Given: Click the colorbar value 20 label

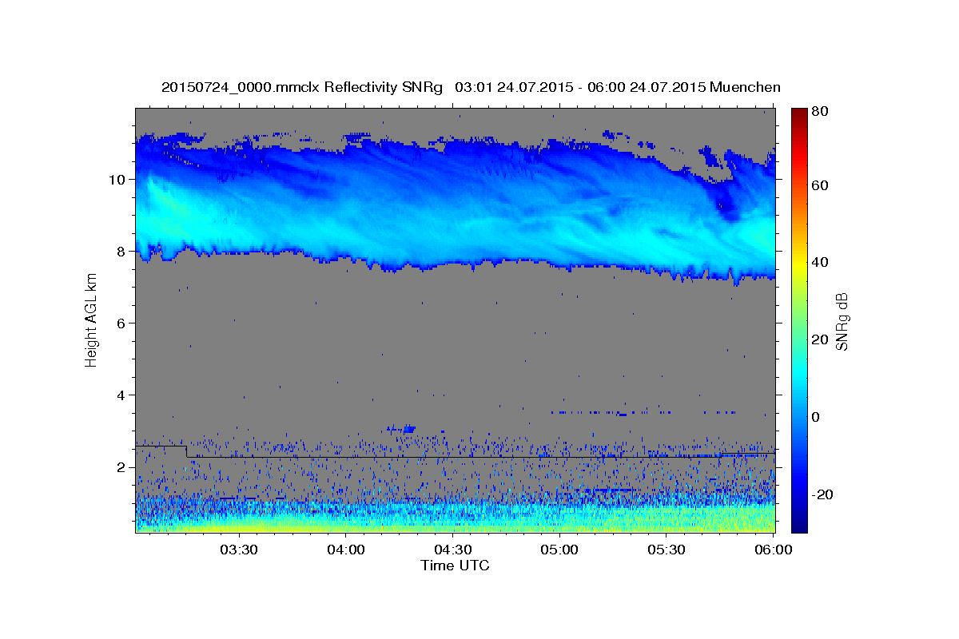Looking at the screenshot, I should click(819, 339).
